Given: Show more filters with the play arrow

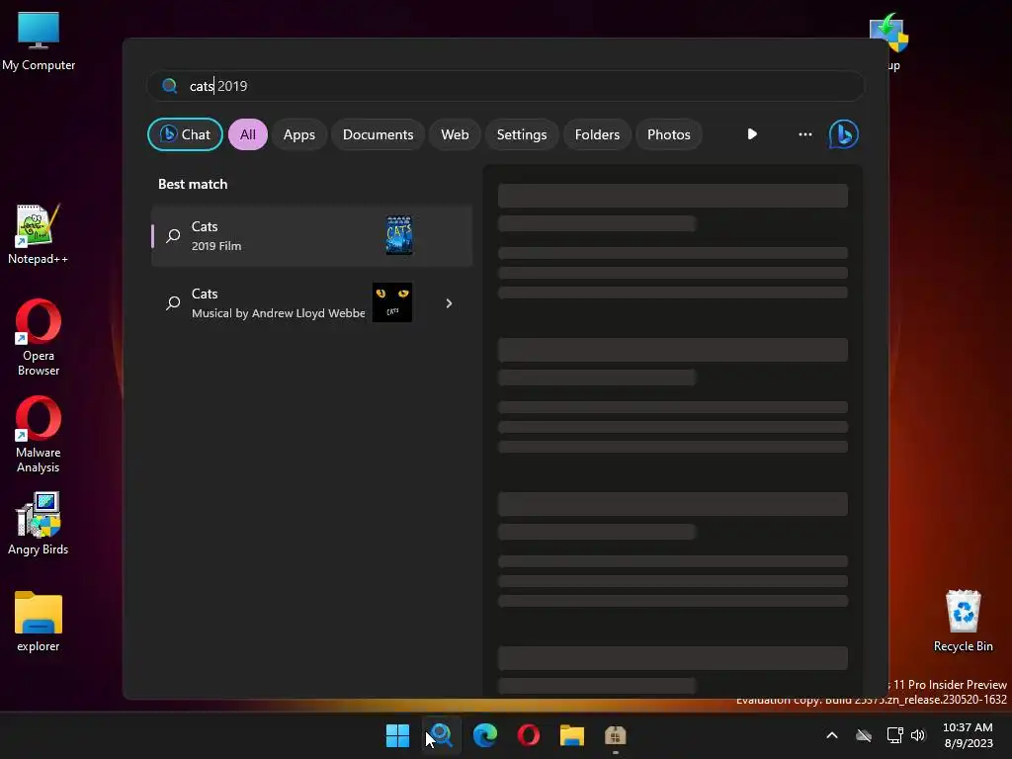Looking at the screenshot, I should (x=752, y=134).
